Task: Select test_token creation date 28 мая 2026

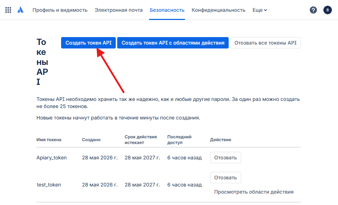Action: click(x=100, y=185)
